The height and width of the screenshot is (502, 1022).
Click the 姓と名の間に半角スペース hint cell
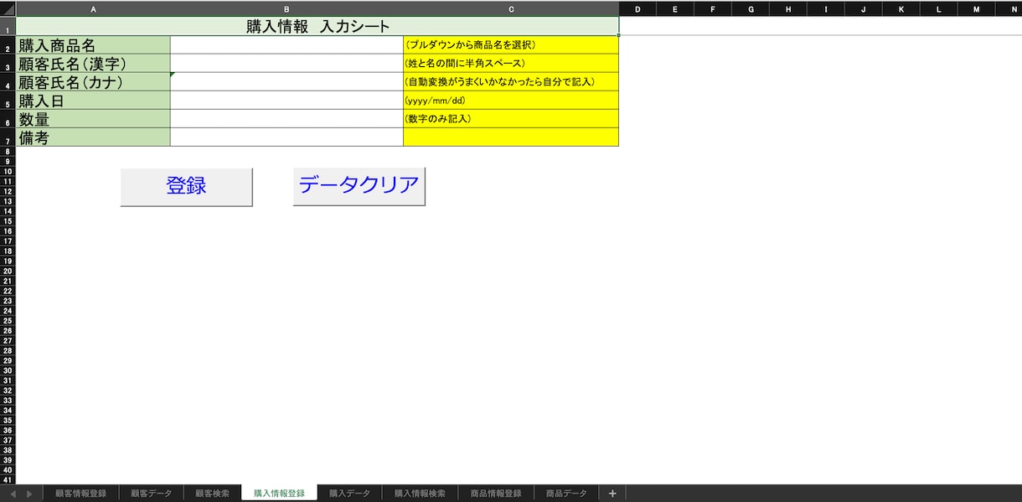coord(511,64)
